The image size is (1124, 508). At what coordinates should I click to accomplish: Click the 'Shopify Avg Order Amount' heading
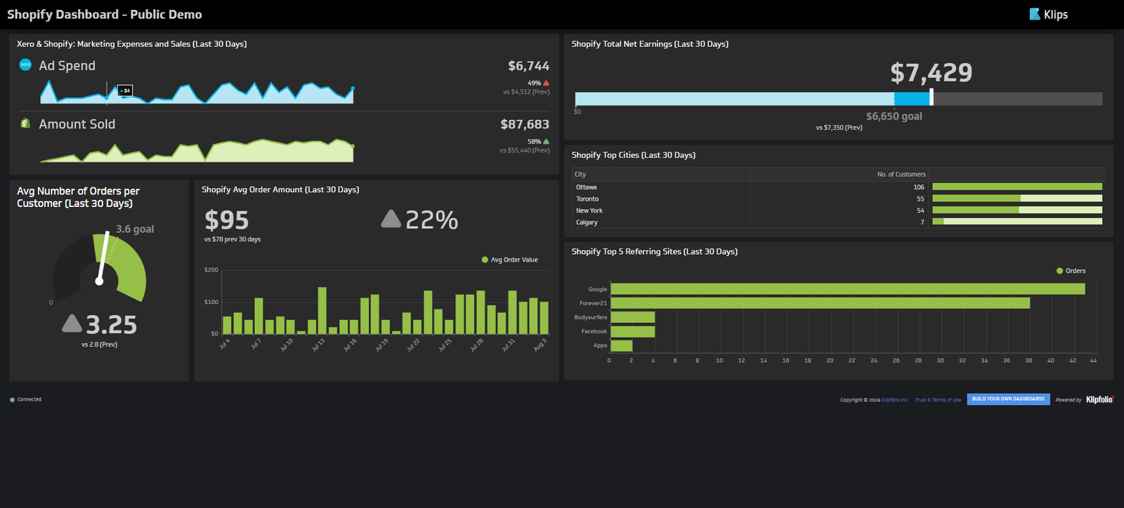click(x=280, y=189)
